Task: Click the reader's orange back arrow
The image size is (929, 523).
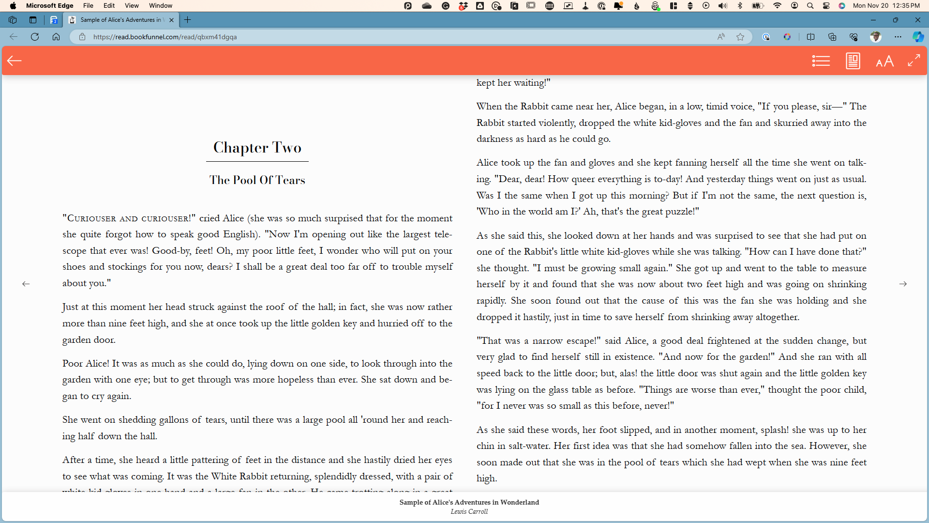Action: tap(15, 61)
